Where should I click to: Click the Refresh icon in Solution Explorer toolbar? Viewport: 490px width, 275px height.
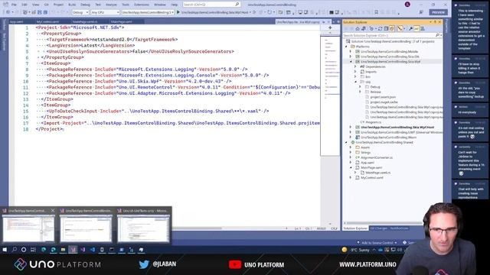tap(380, 29)
